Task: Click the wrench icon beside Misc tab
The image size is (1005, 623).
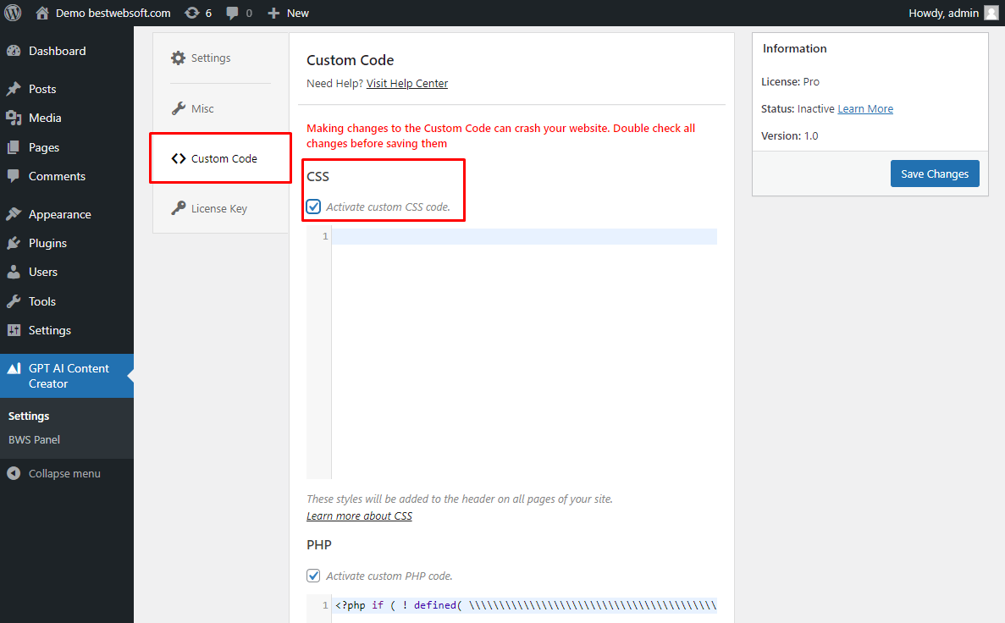Action: (178, 109)
